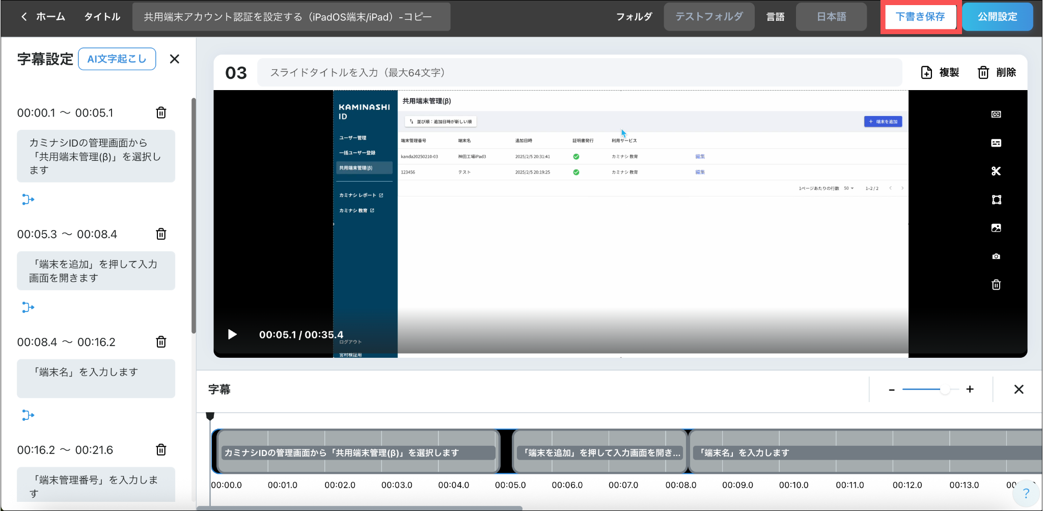Click insert image icon in video toolbar
The width and height of the screenshot is (1043, 511).
[x=996, y=228]
